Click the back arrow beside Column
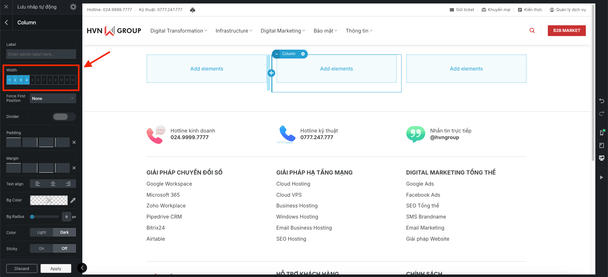Screen dimensions: 608x277 tap(6, 22)
